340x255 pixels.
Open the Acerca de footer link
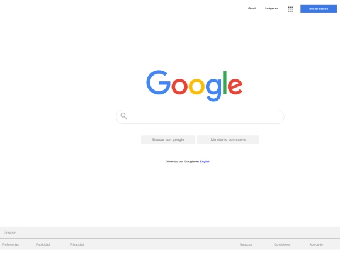(x=316, y=244)
